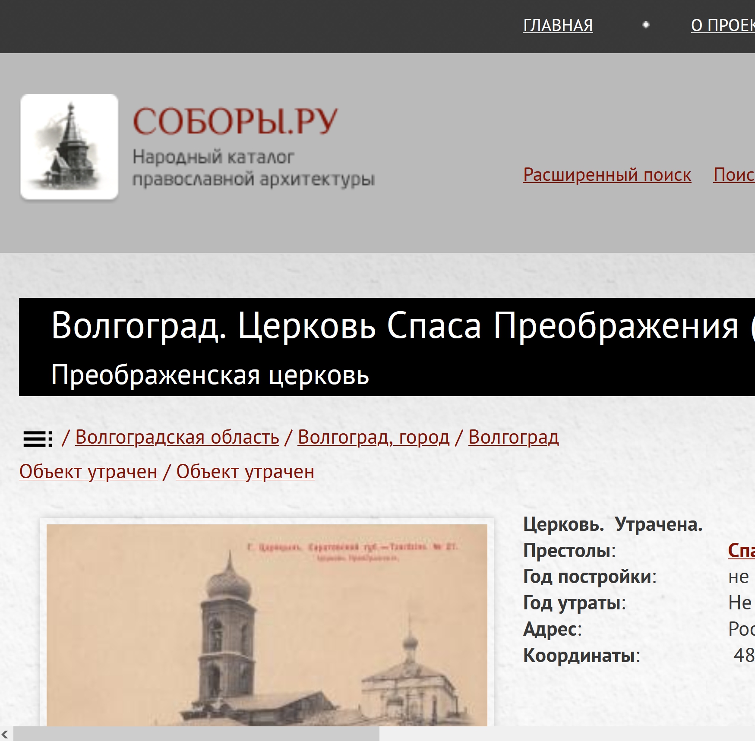Open the О ПРОЕКТЕ menu link

[723, 25]
